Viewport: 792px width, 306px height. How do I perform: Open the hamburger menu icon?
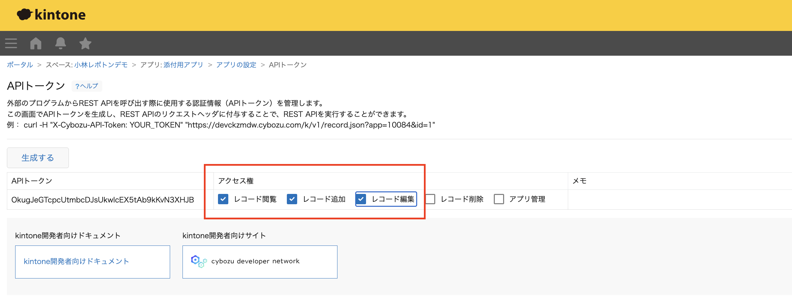[11, 43]
